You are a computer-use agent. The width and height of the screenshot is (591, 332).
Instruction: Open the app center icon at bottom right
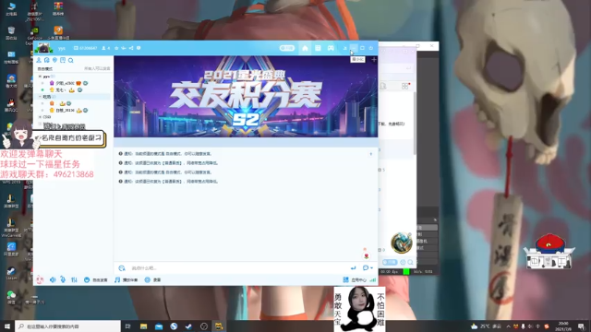(x=355, y=279)
